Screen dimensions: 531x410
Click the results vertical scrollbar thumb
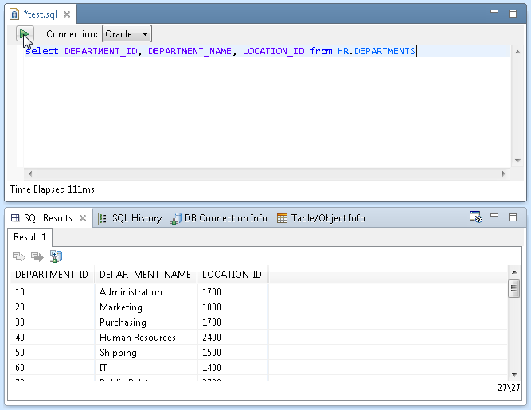(513, 289)
